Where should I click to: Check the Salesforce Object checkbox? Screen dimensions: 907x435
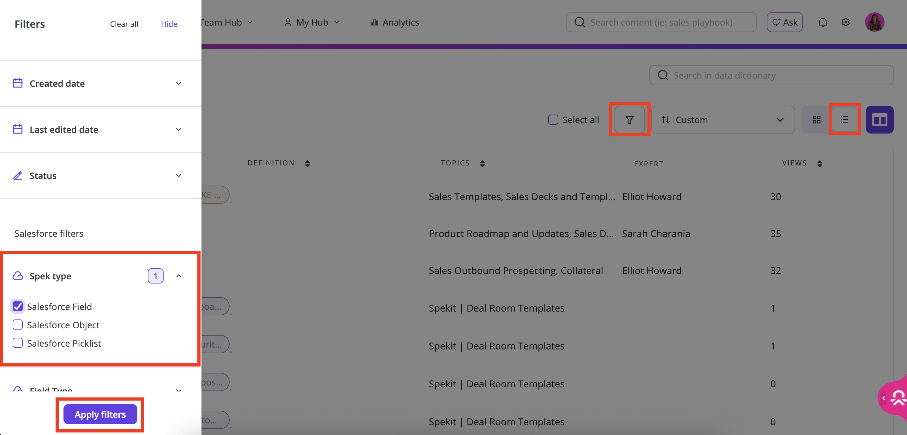(18, 325)
